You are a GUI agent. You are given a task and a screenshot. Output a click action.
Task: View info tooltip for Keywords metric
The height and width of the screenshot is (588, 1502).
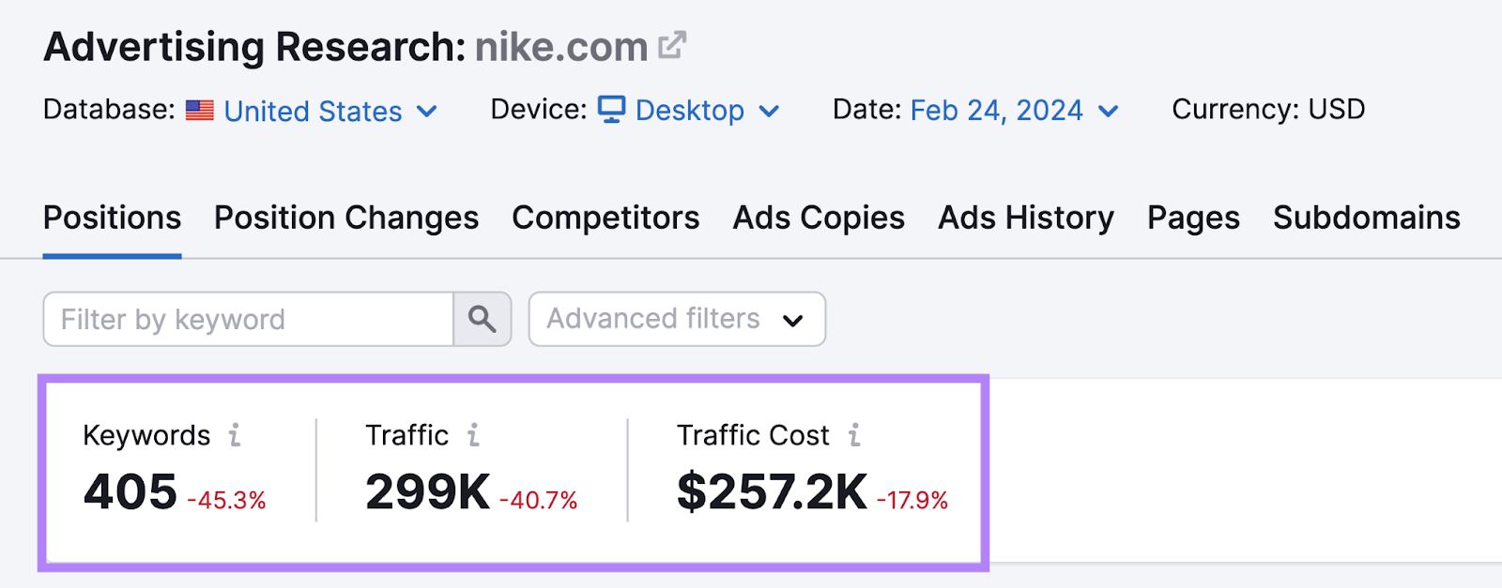tap(235, 434)
